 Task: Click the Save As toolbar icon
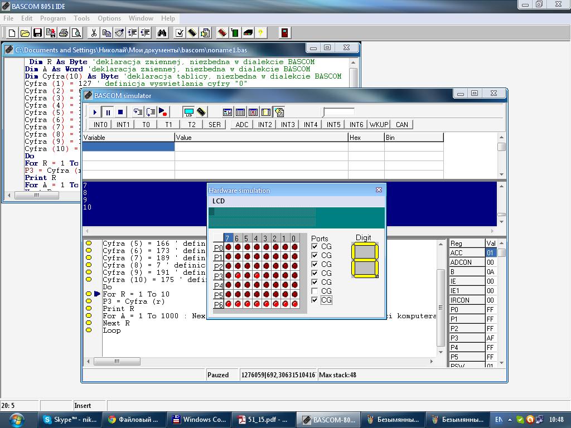(x=51, y=33)
